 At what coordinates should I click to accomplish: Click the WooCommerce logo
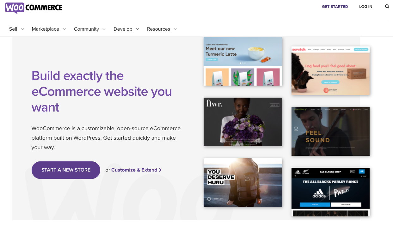click(34, 8)
